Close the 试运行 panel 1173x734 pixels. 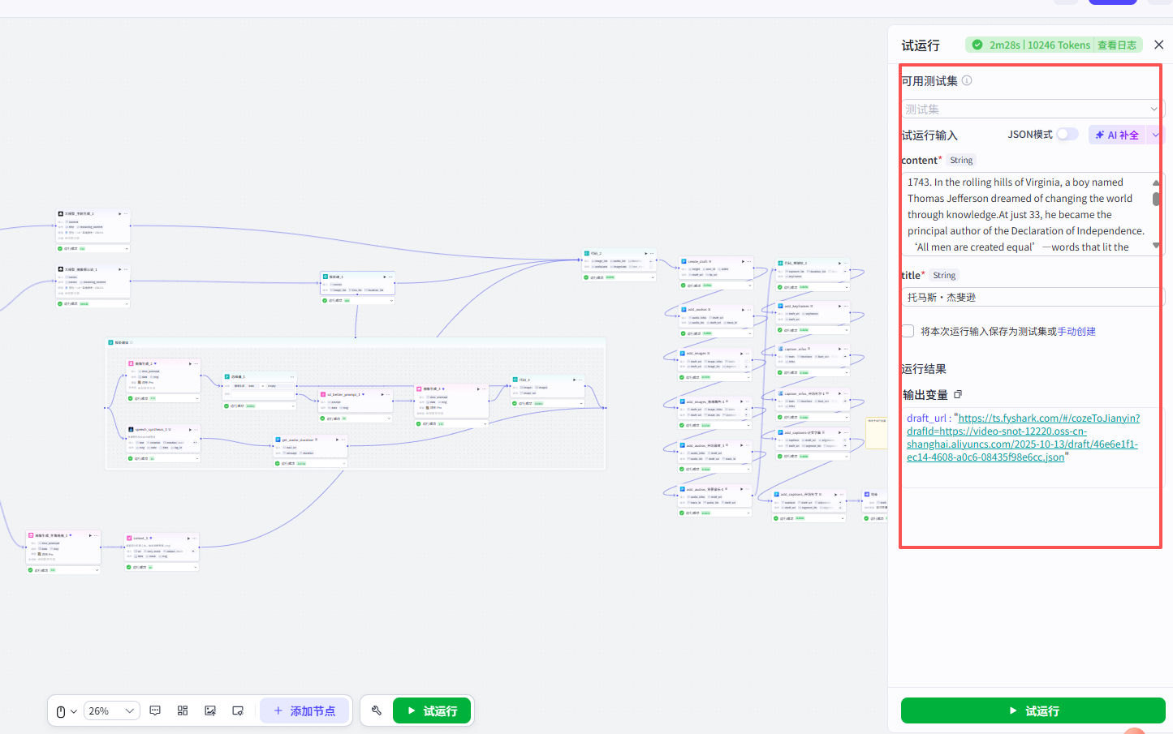(1159, 45)
